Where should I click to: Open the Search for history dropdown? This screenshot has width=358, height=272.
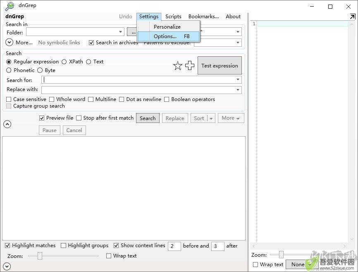point(238,79)
